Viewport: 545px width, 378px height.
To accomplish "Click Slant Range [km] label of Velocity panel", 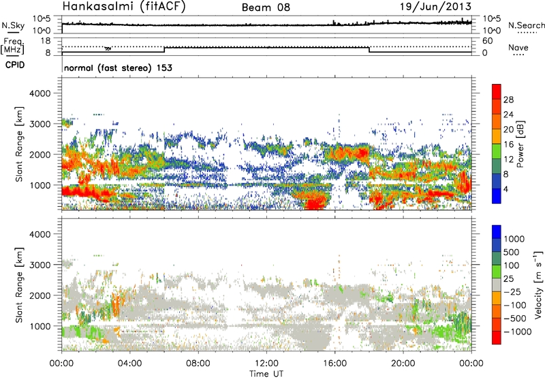I will [19, 285].
